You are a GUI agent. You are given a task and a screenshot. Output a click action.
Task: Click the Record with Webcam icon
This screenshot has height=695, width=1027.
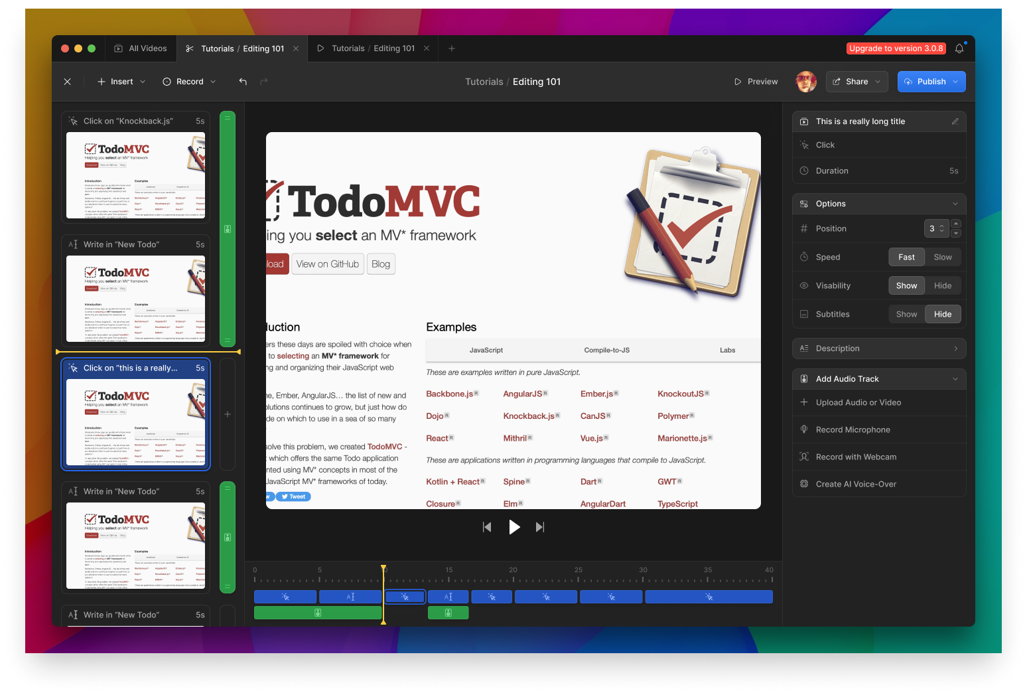pyautogui.click(x=804, y=457)
